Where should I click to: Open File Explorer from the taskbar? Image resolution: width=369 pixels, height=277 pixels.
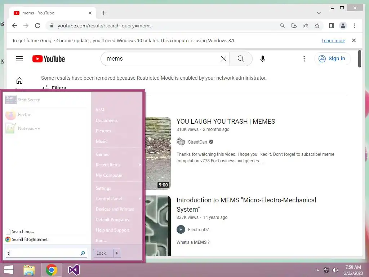pos(29,270)
